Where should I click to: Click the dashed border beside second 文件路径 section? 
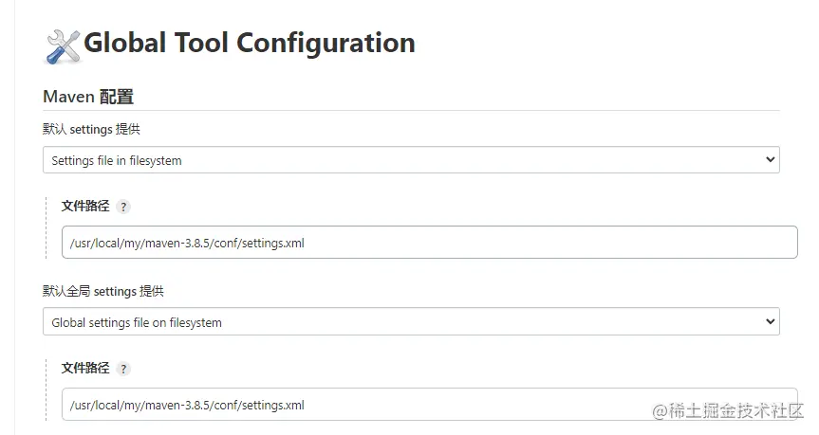46,390
